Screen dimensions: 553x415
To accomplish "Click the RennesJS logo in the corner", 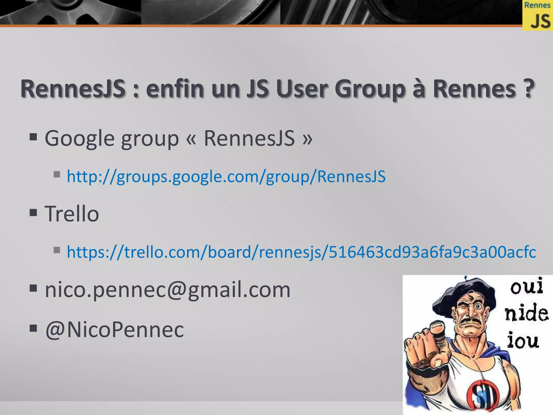I will pyautogui.click(x=537, y=15).
